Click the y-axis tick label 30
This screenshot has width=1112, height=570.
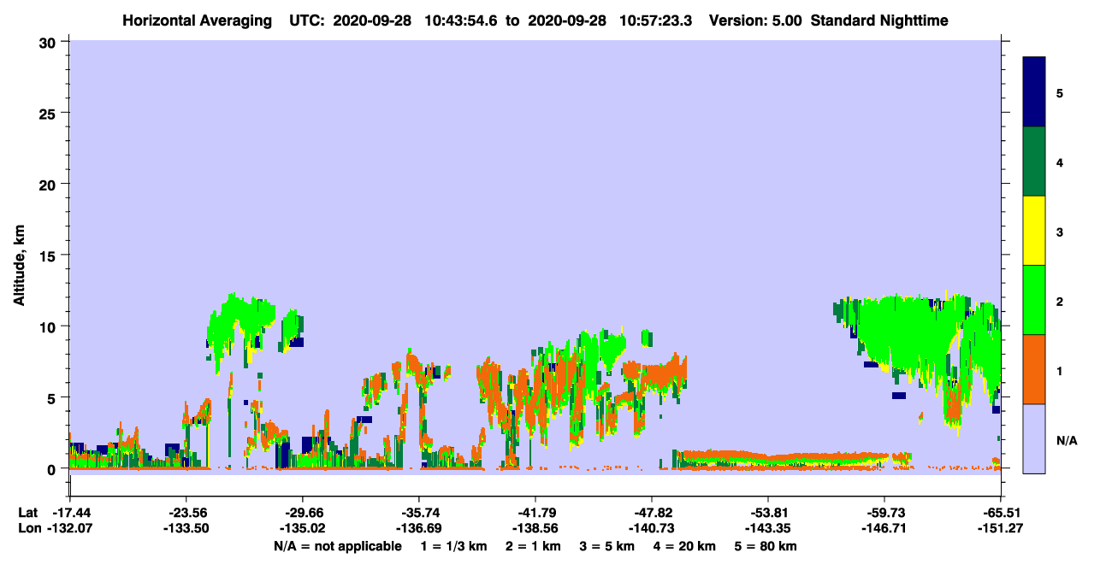(x=50, y=41)
